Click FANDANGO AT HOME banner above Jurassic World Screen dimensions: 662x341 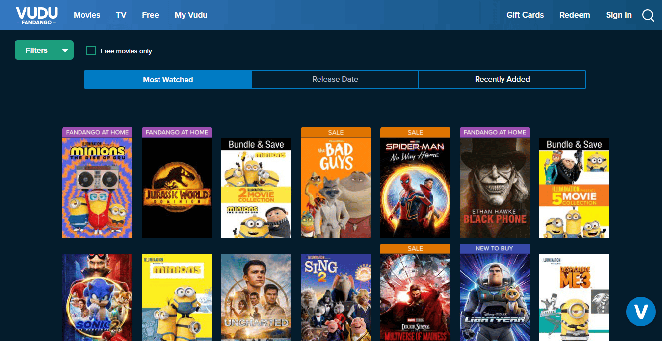(x=177, y=132)
